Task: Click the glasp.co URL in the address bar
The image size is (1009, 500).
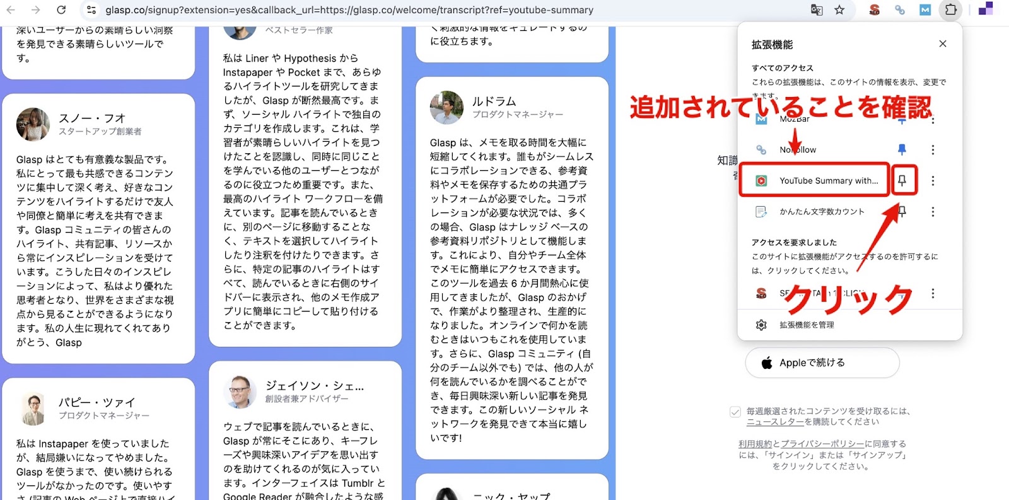Action: pos(349,10)
